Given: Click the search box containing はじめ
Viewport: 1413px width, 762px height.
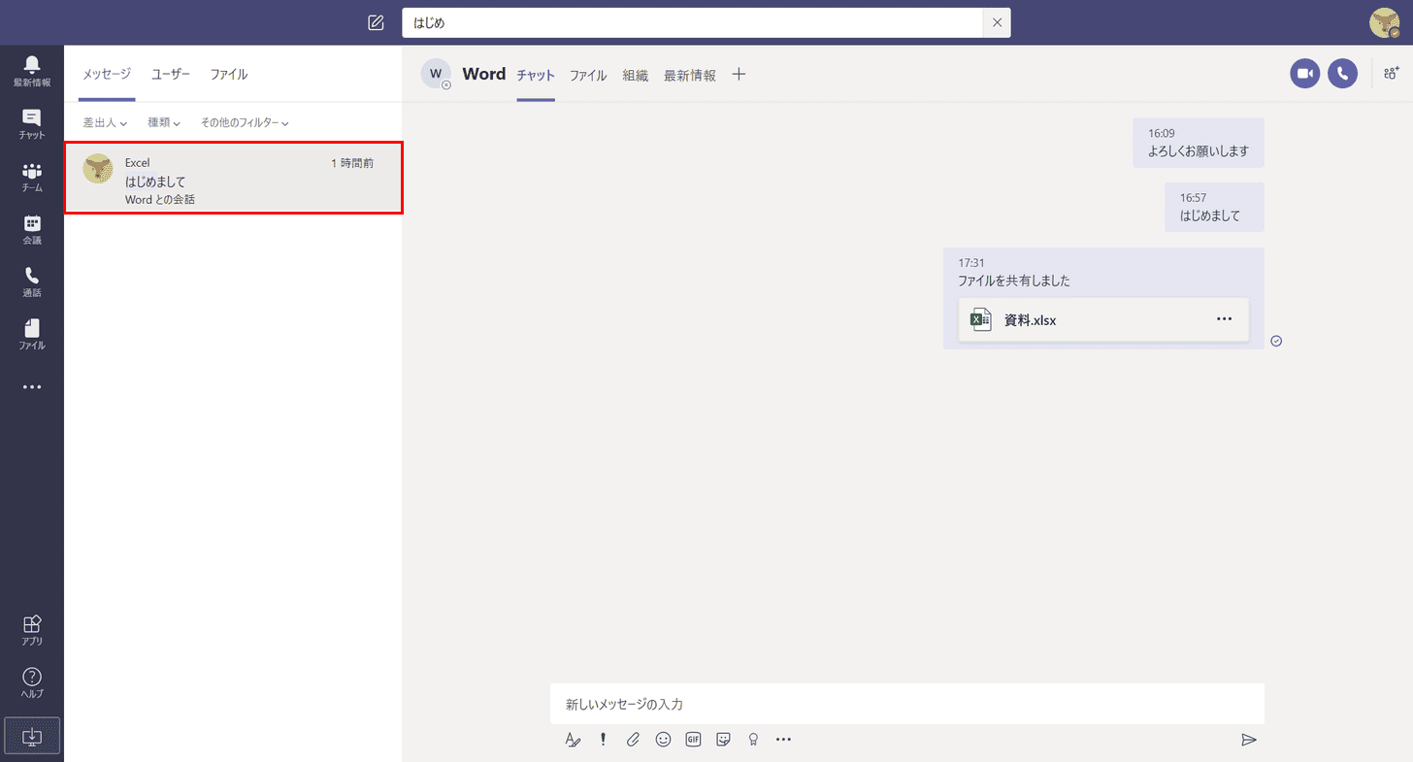Looking at the screenshot, I should 693,22.
